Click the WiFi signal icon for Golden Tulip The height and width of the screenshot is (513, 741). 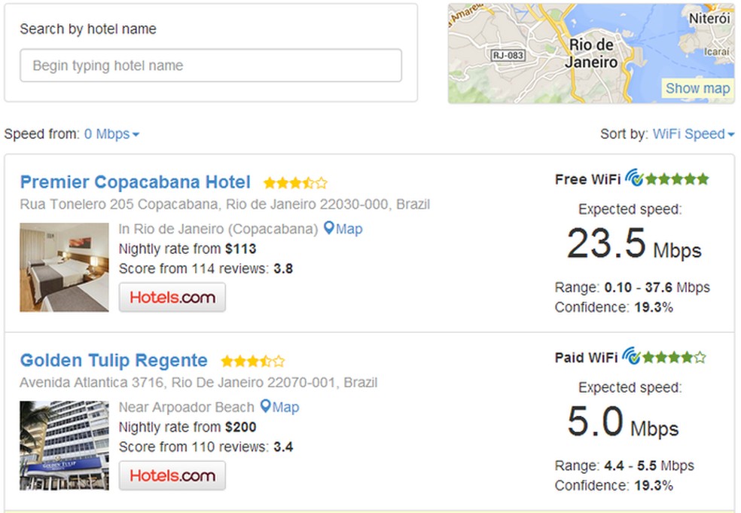pos(632,356)
